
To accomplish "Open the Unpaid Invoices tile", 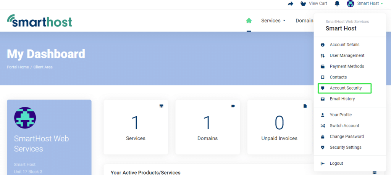I will 279,127.
